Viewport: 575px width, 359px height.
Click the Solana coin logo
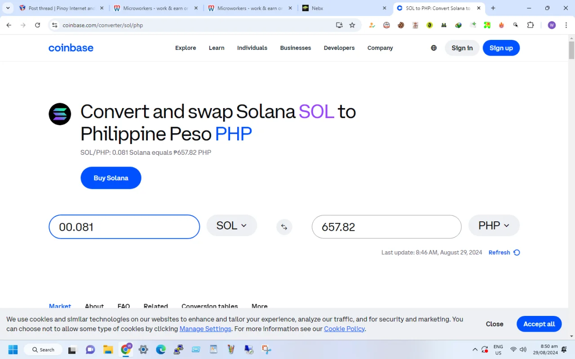coord(60,114)
